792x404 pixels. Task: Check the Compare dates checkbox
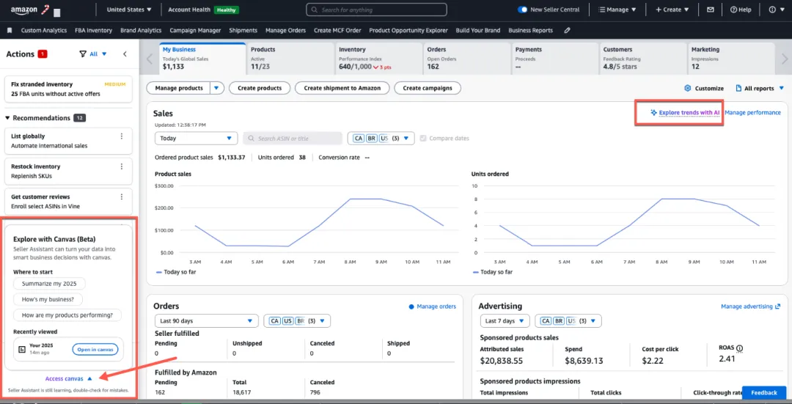pyautogui.click(x=424, y=138)
